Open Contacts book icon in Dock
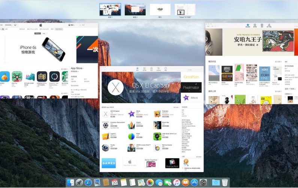The width and height of the screenshot is (298, 188). (x=106, y=182)
